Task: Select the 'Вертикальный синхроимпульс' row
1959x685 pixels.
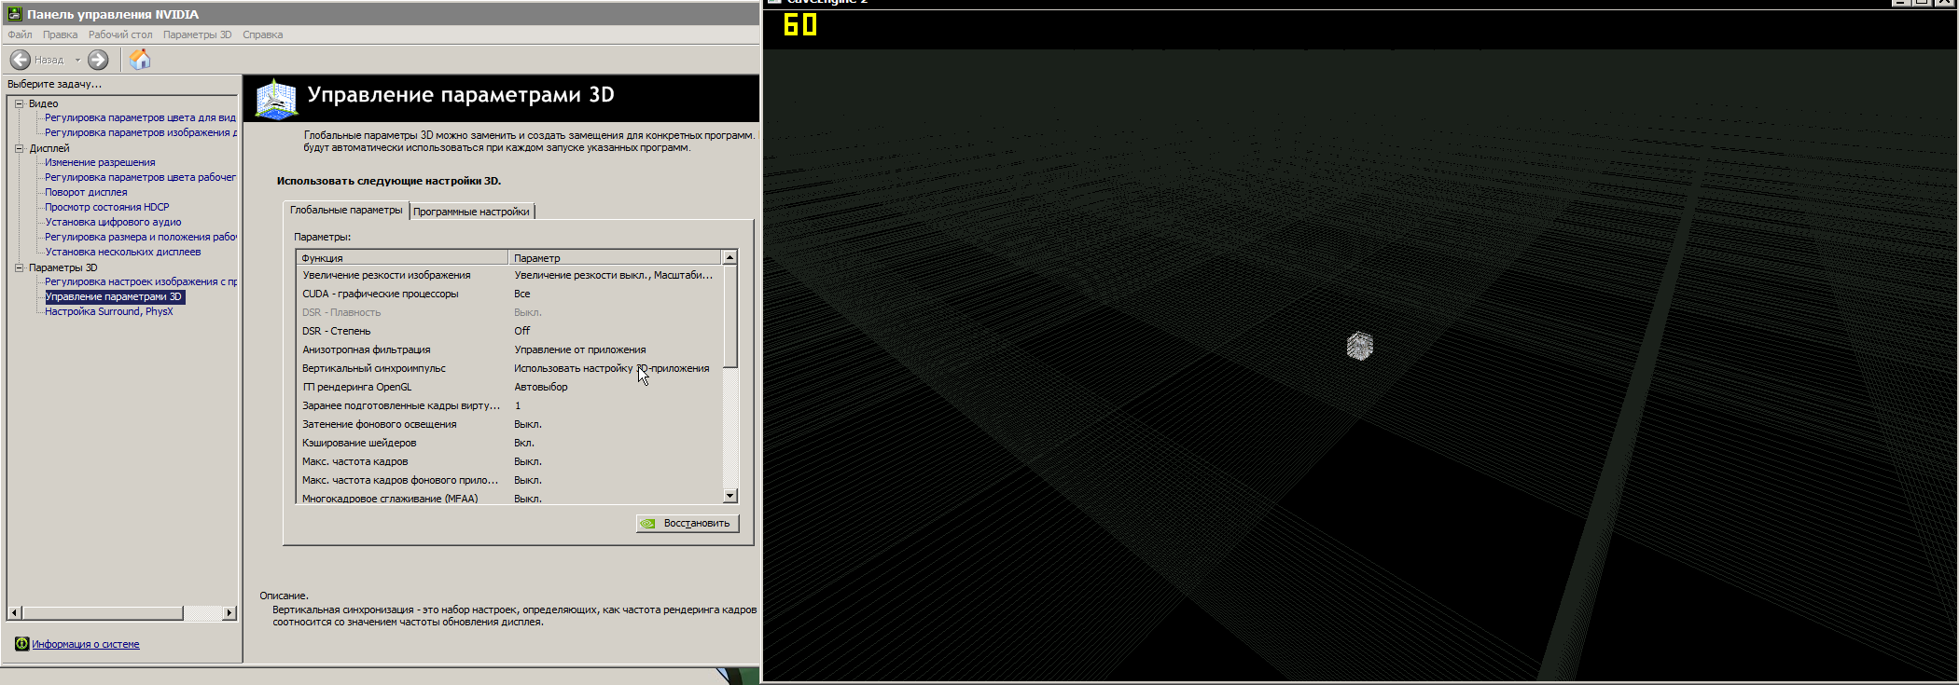Action: (509, 368)
